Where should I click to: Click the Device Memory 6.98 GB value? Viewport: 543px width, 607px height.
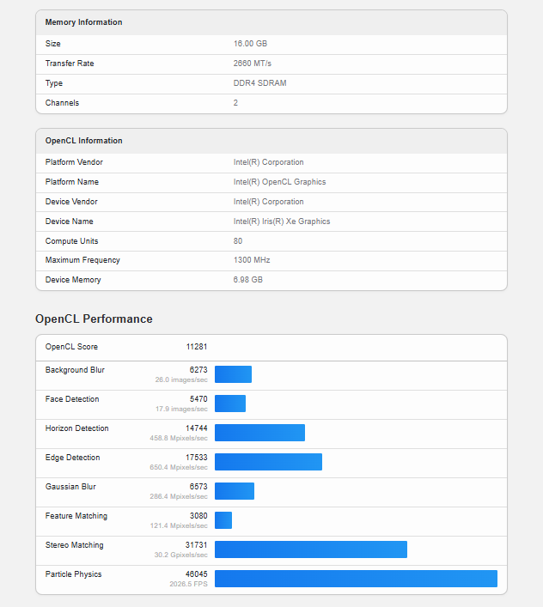(x=247, y=280)
